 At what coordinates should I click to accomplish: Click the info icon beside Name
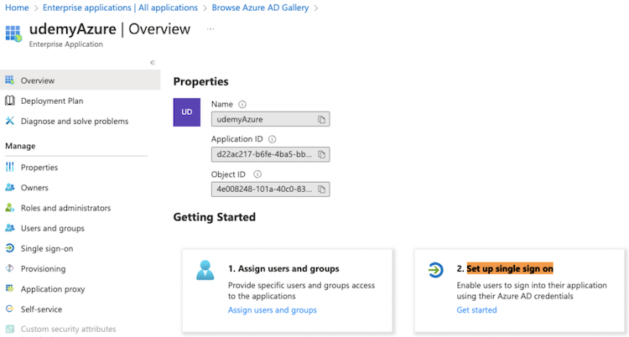click(x=242, y=105)
